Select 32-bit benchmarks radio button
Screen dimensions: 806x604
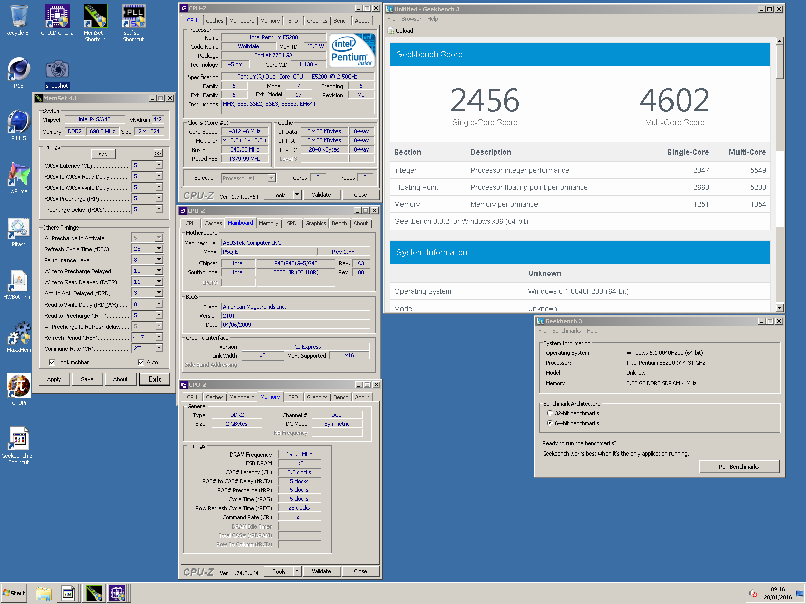coord(550,413)
